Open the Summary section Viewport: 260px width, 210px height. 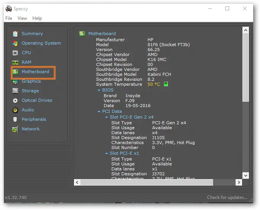click(x=32, y=34)
